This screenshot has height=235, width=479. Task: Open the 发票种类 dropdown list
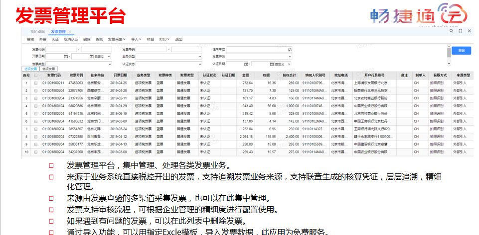(x=289, y=57)
